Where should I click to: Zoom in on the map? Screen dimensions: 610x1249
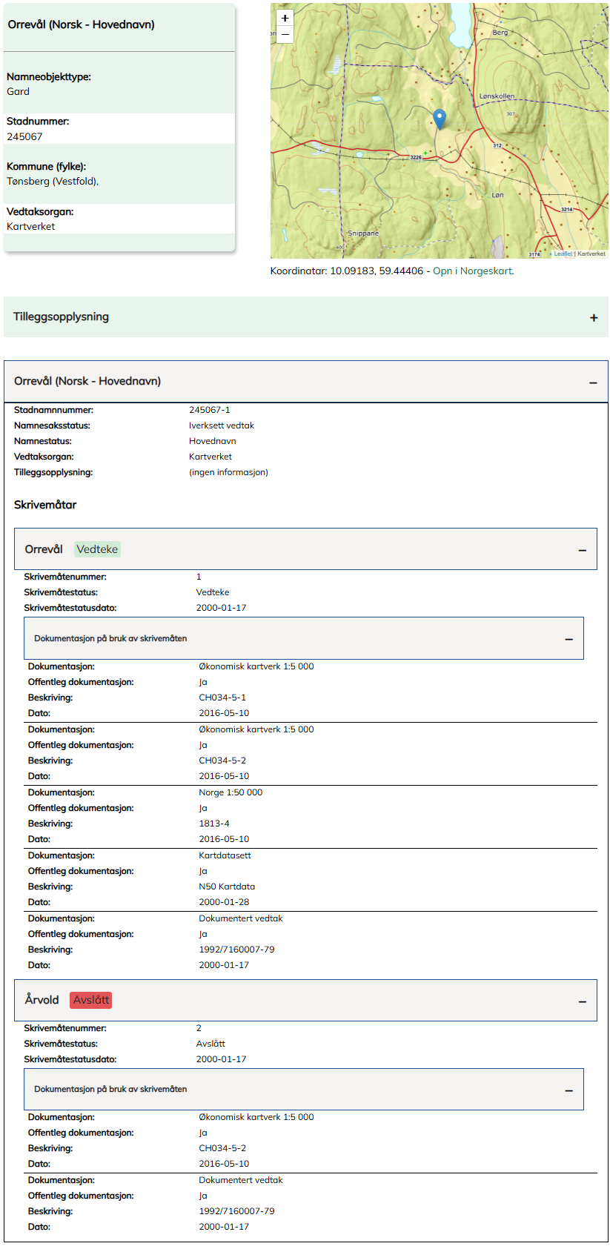click(x=285, y=19)
